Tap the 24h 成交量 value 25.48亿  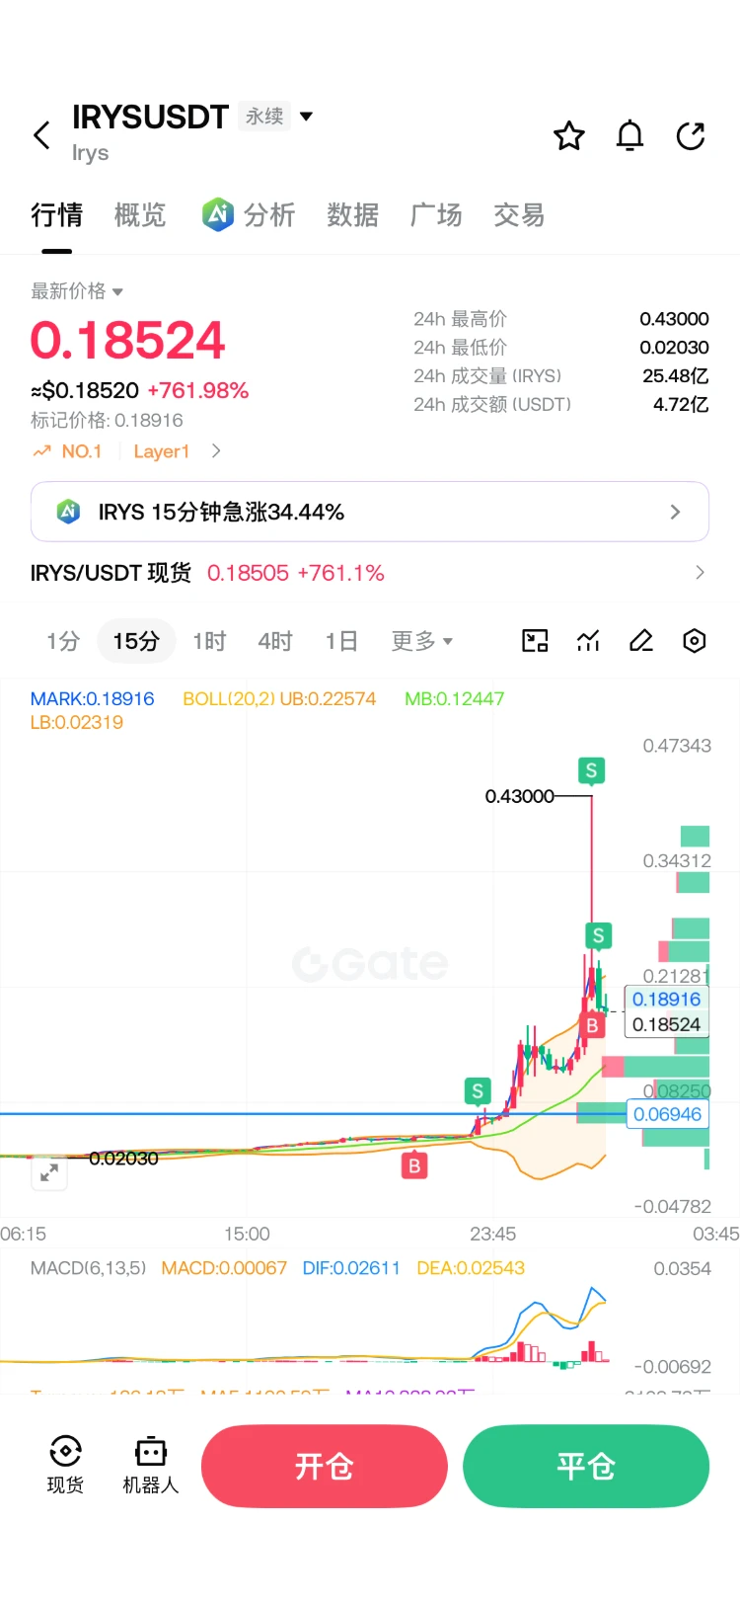pos(675,375)
